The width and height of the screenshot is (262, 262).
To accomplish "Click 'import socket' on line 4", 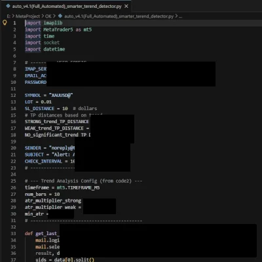I will (x=42, y=43).
